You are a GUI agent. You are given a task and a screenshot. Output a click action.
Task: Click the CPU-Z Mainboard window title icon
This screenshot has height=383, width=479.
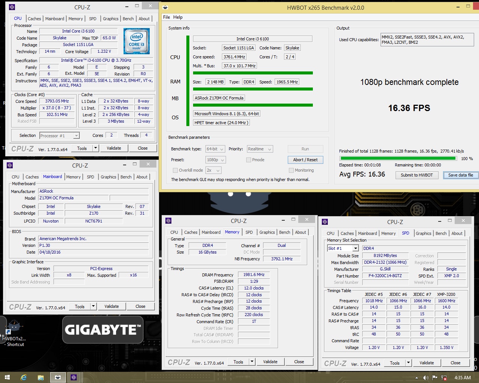(x=10, y=165)
